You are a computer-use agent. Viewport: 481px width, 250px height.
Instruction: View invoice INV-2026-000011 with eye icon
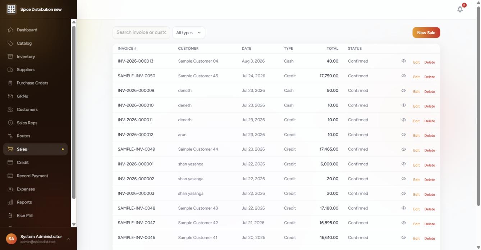click(x=403, y=120)
